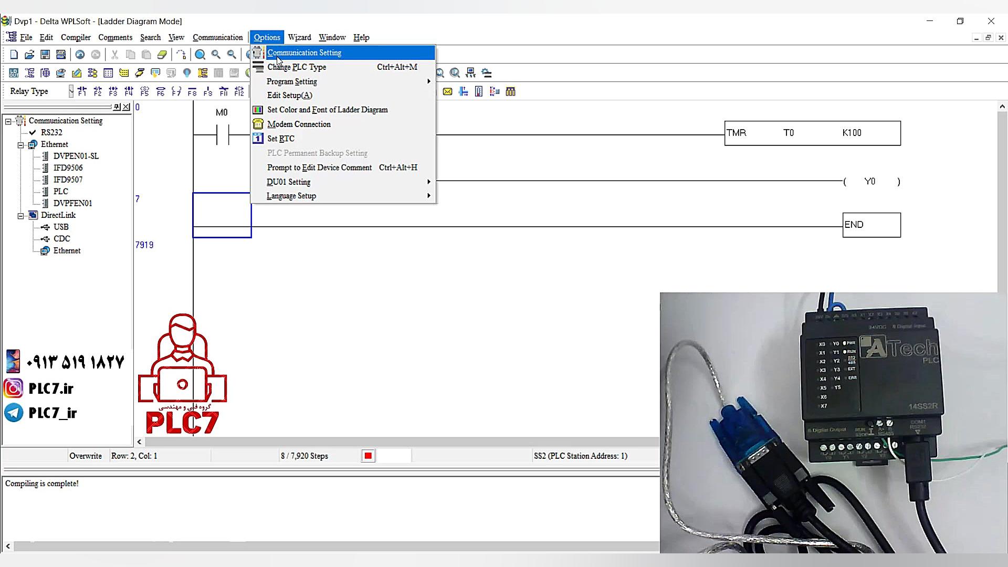Viewport: 1008px width, 567px height.
Task: Click the yellow envelope toolbar icon
Action: pos(447,91)
